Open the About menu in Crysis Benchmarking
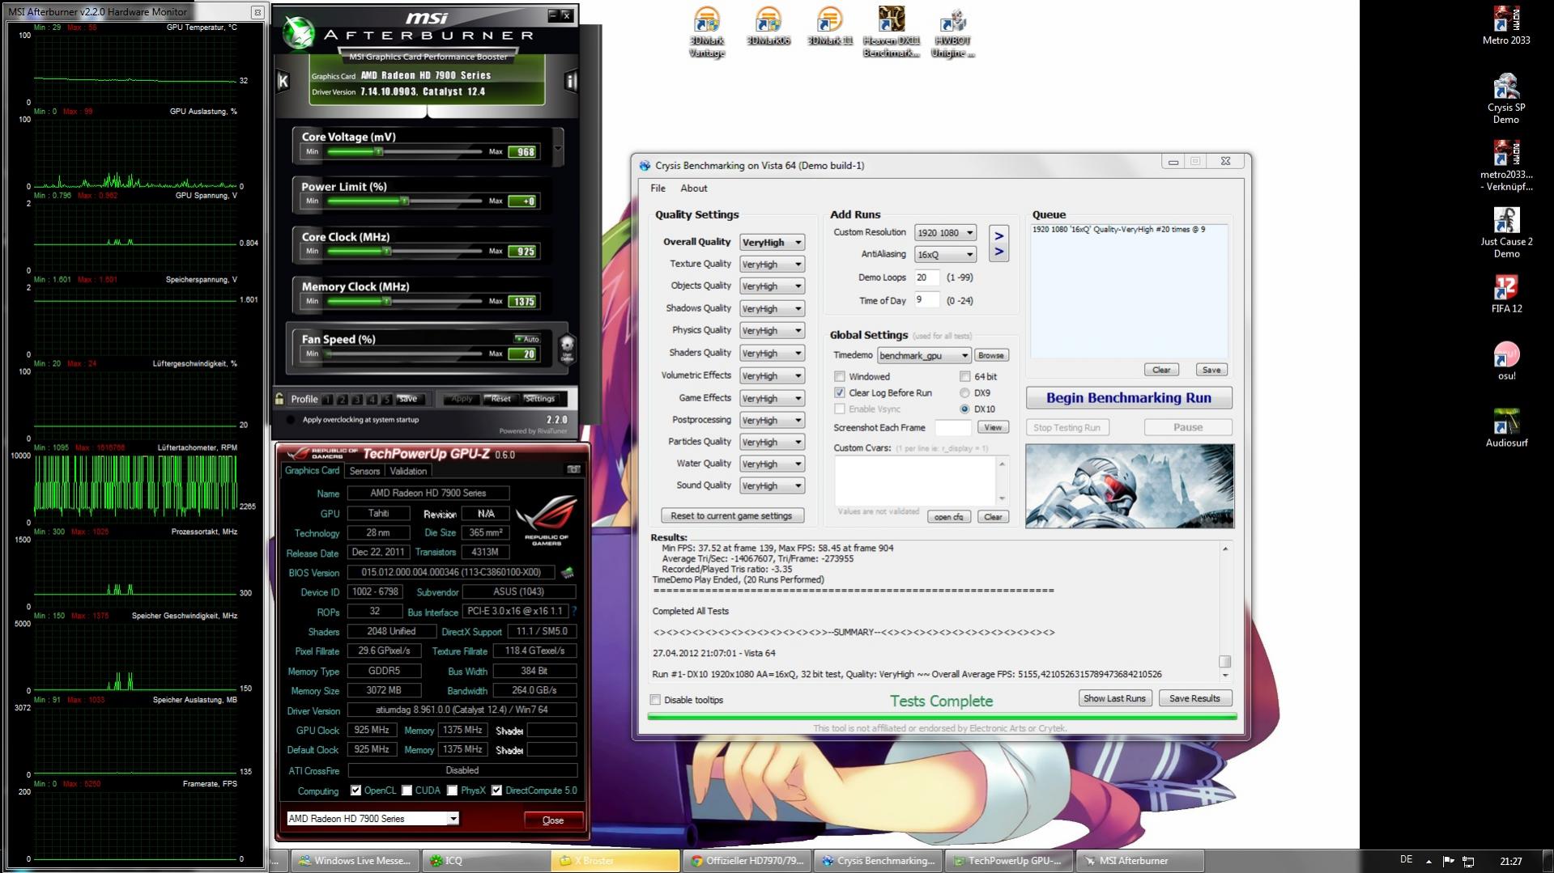Viewport: 1554px width, 873px height. (x=693, y=188)
